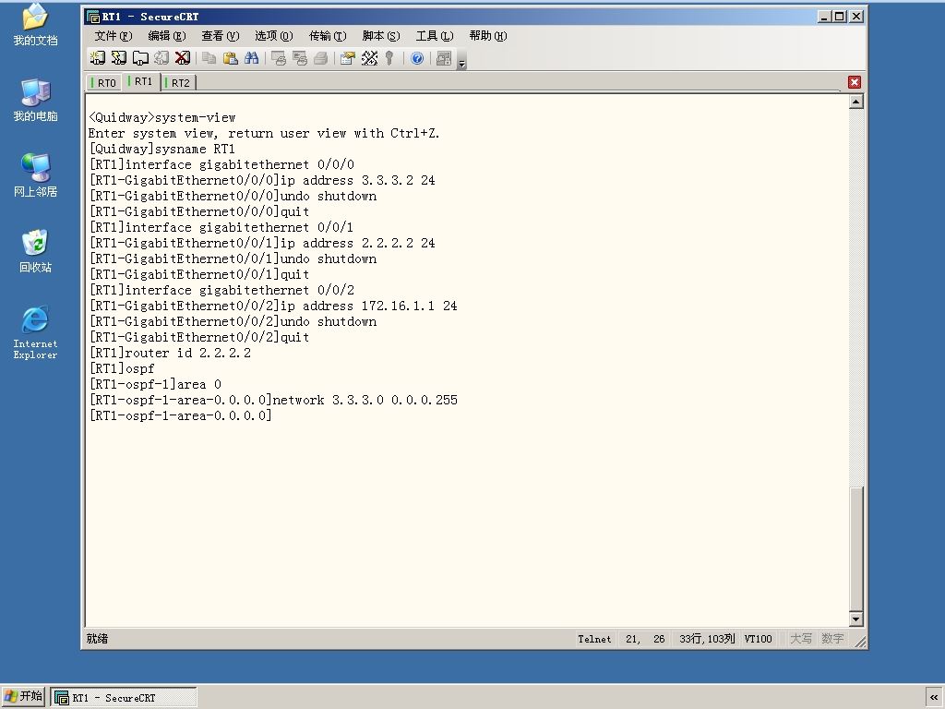Screen dimensions: 945x709
Task: Click the 'router id 2.2.2.2' line
Action: [x=170, y=353]
